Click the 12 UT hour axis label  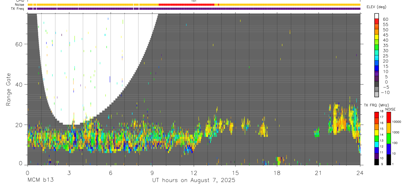pos(194,173)
